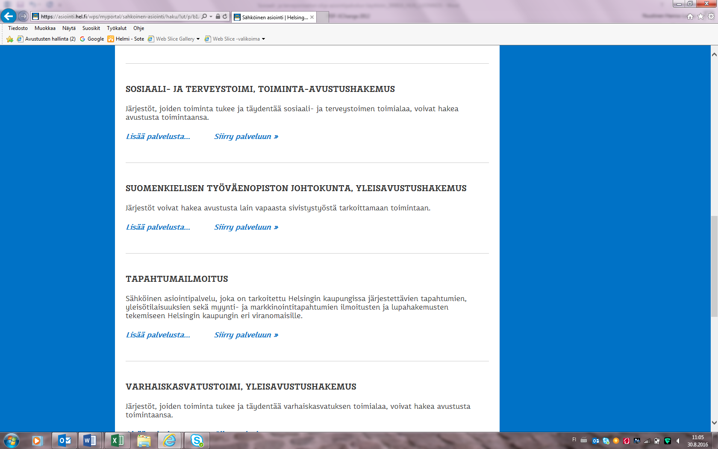Open Siirry palveluun under Sosiaali- ja terveystoimi
Image resolution: width=718 pixels, height=449 pixels.
(246, 136)
